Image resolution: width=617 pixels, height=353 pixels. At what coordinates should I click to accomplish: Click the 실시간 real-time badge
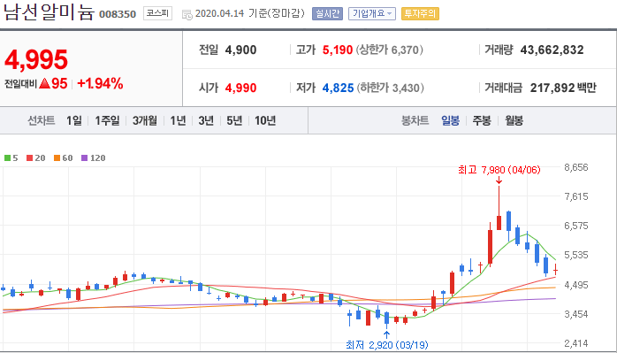click(327, 14)
